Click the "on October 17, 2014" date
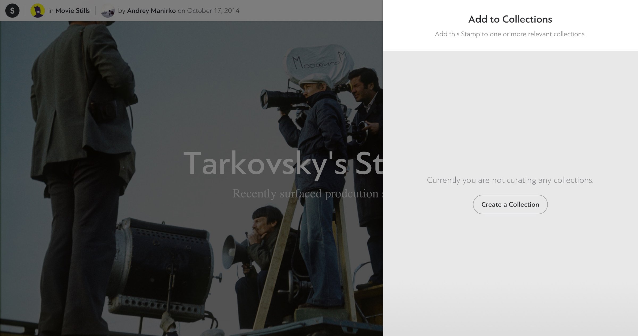 (x=209, y=11)
